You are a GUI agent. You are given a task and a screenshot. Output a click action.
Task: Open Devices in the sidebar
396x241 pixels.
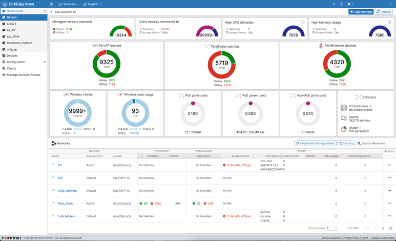tap(12, 55)
